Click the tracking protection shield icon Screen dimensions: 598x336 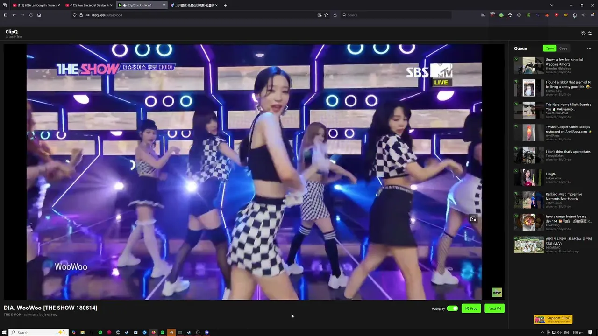(74, 15)
